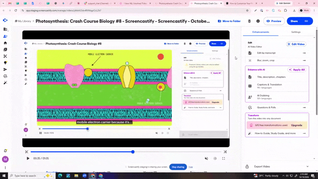
Task: Switch to the Settings tab
Action: (x=296, y=32)
